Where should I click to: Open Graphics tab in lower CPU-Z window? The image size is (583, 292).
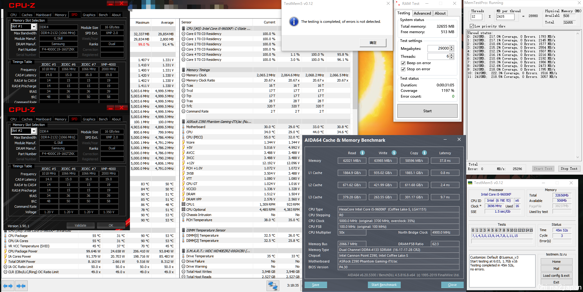(89, 119)
